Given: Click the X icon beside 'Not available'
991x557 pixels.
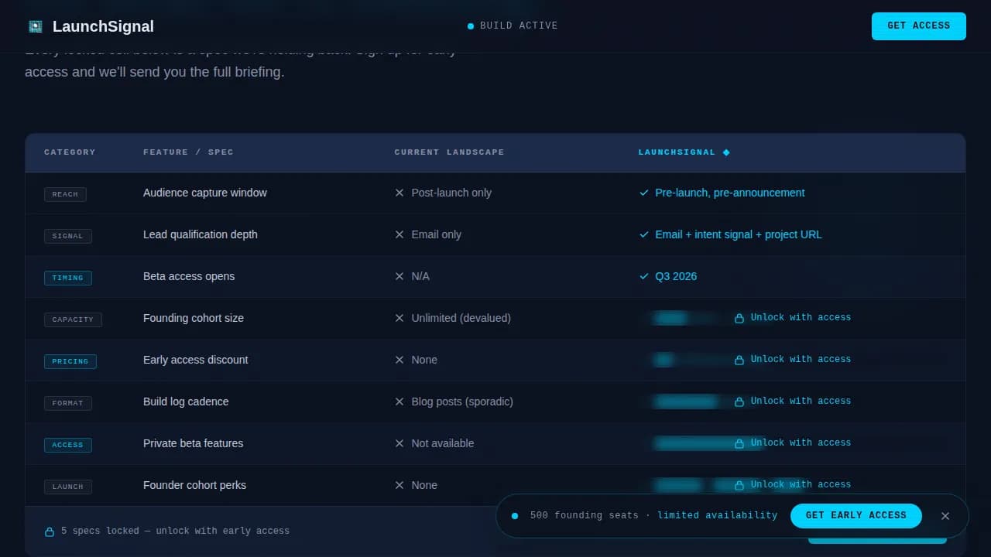Looking at the screenshot, I should click(x=399, y=443).
